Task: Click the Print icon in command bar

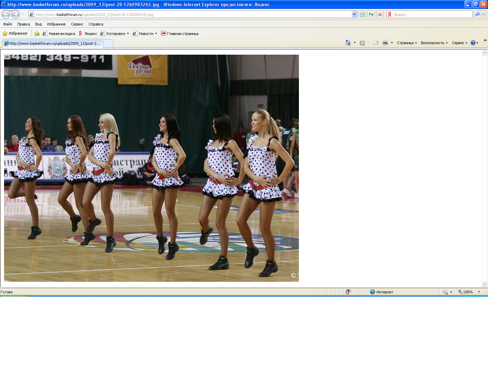Action: [385, 43]
